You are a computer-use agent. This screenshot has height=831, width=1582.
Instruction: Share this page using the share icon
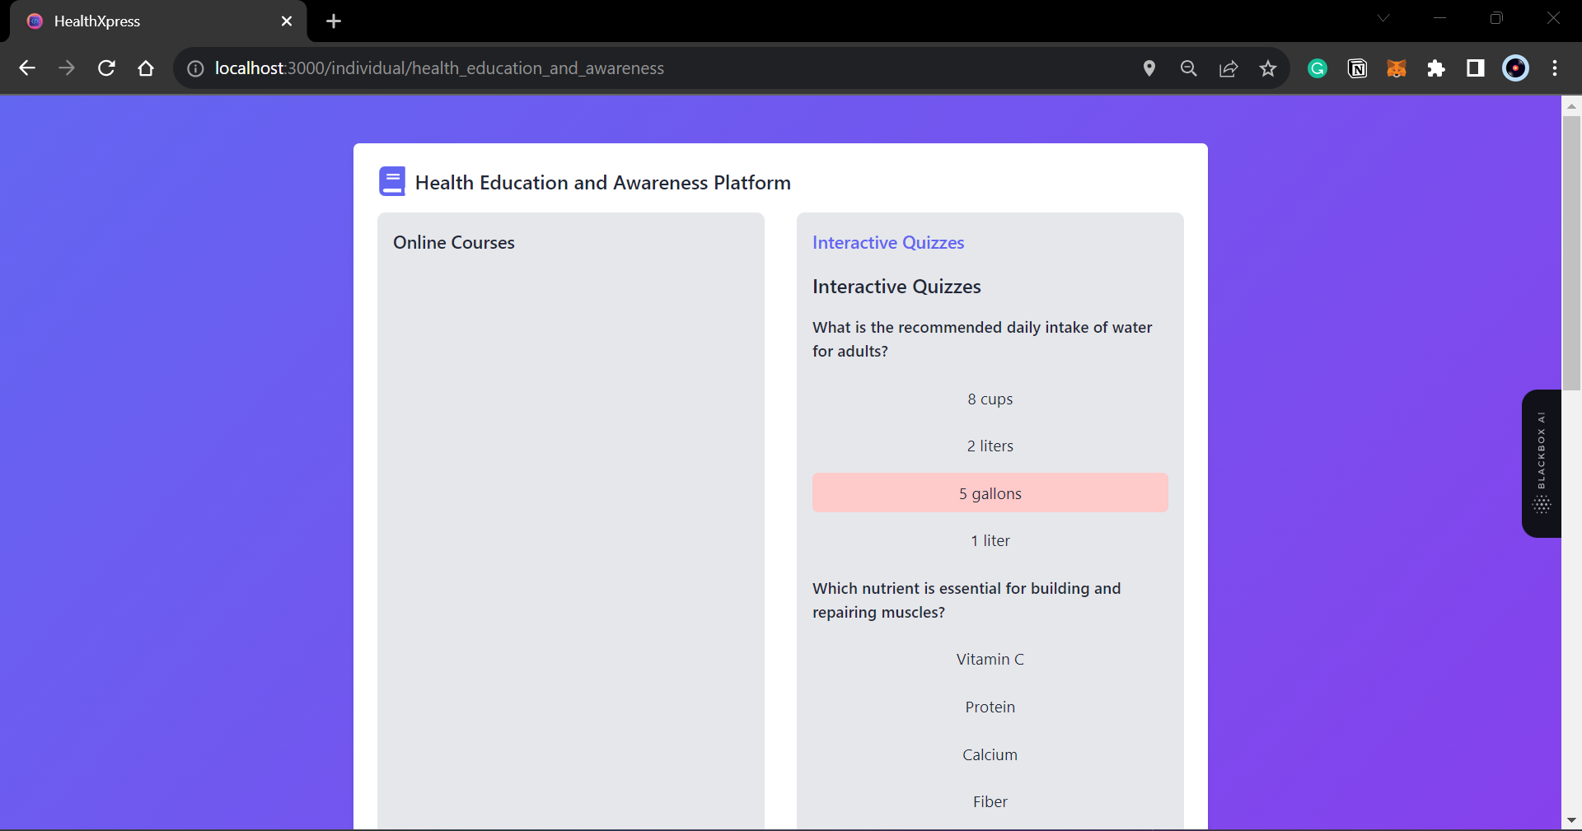pos(1229,68)
